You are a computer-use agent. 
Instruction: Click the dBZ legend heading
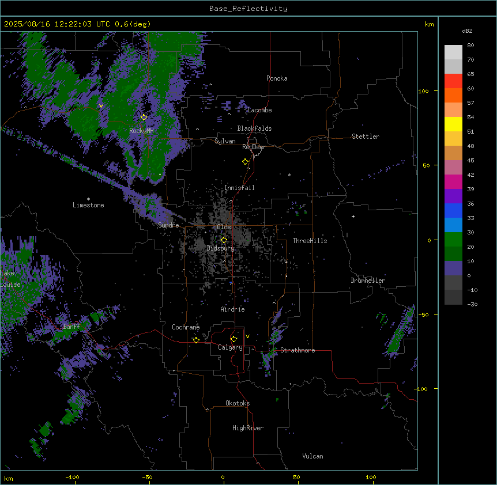[x=467, y=31]
